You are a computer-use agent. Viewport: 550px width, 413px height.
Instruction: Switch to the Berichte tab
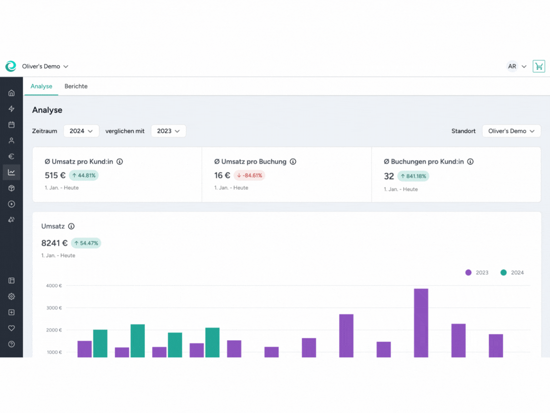pos(76,86)
